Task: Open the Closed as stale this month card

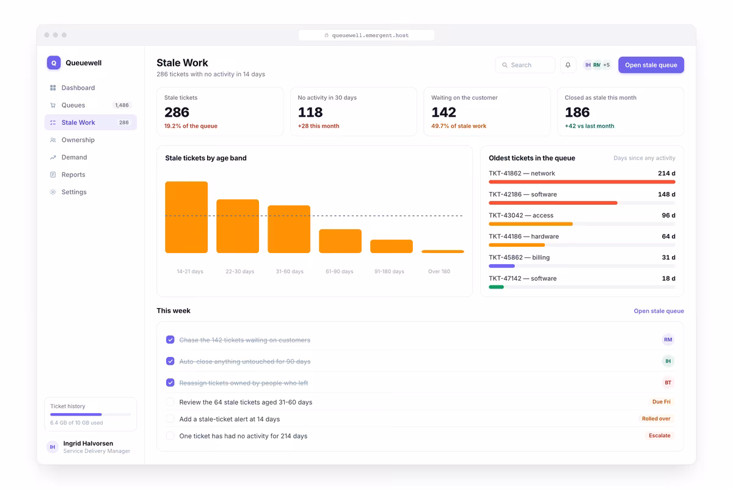Action: click(621, 111)
